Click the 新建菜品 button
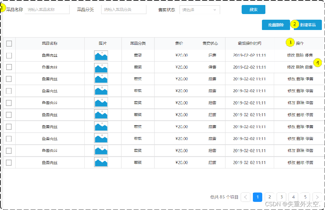The image size is (325, 210). 308,25
